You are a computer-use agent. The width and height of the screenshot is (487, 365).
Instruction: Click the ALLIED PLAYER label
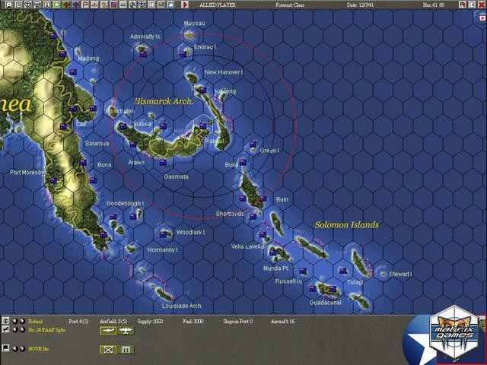point(218,5)
